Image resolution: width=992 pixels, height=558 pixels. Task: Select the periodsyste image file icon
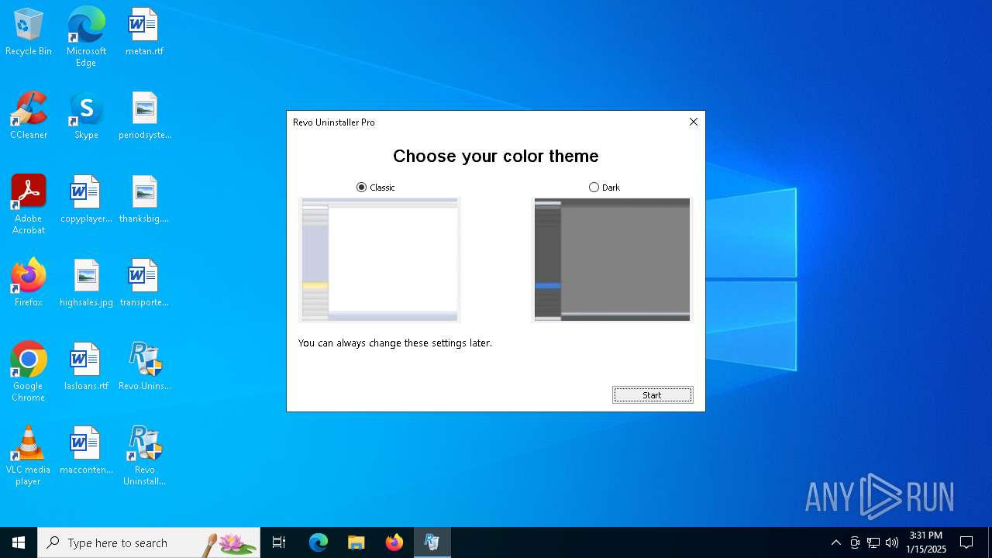144,116
